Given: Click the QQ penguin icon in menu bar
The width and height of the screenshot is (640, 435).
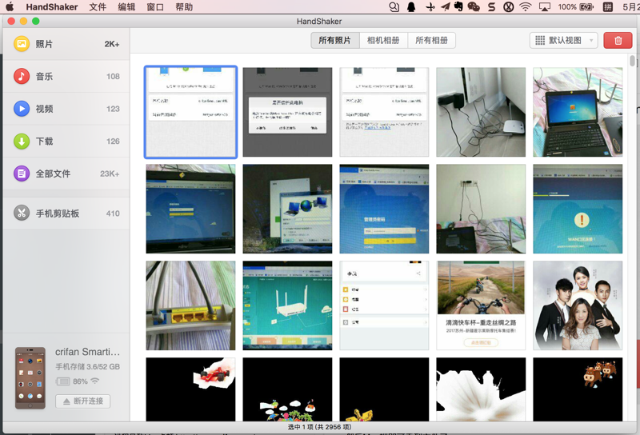Looking at the screenshot, I should click(x=411, y=7).
